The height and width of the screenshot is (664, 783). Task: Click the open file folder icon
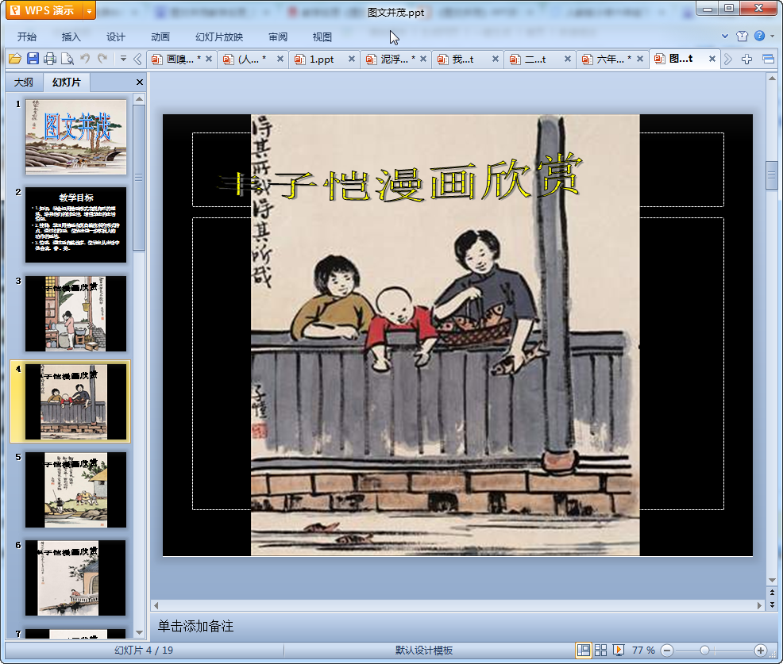[x=15, y=59]
